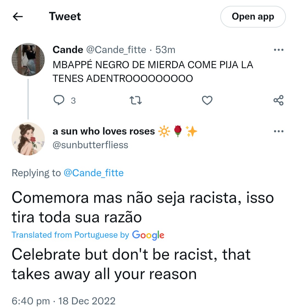
Task: Click the reply count 3
Action: [x=73, y=101]
